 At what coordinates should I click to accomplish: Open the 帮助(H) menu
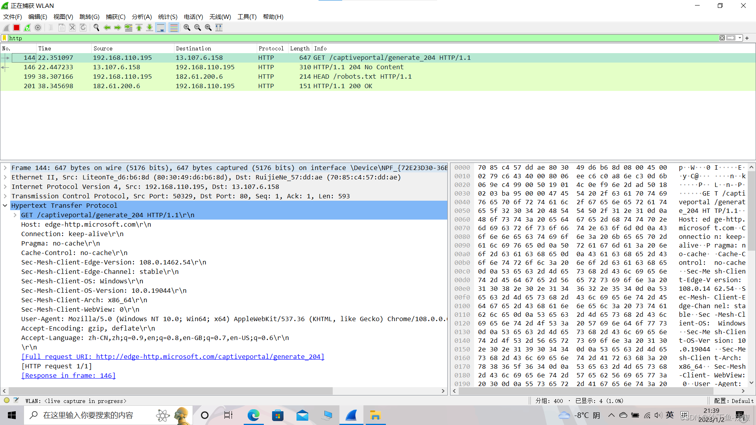273,17
